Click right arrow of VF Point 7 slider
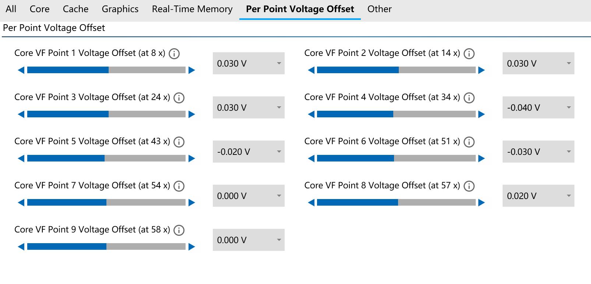This screenshot has height=284, width=591. point(192,203)
